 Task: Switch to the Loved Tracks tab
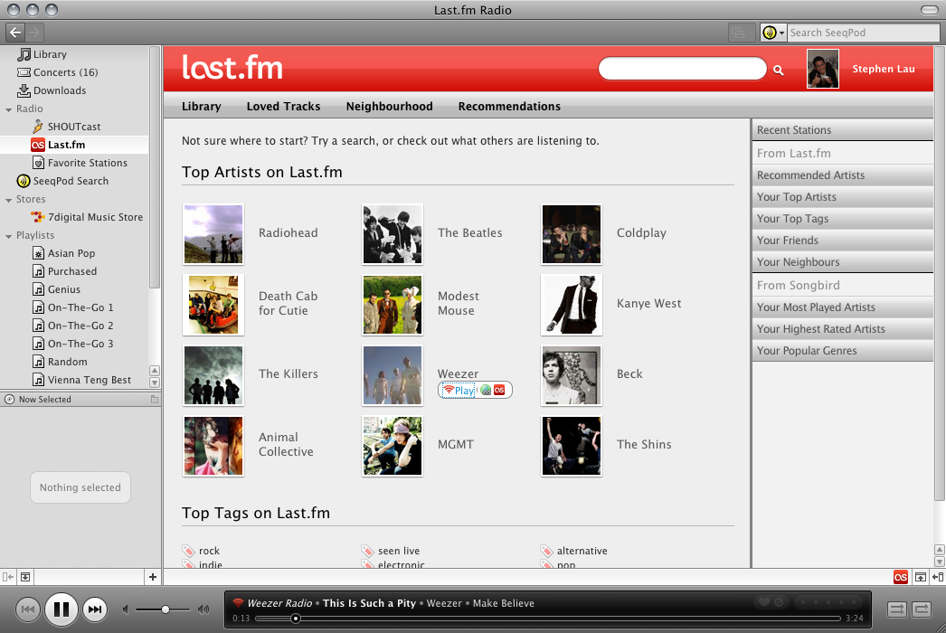[x=284, y=106]
